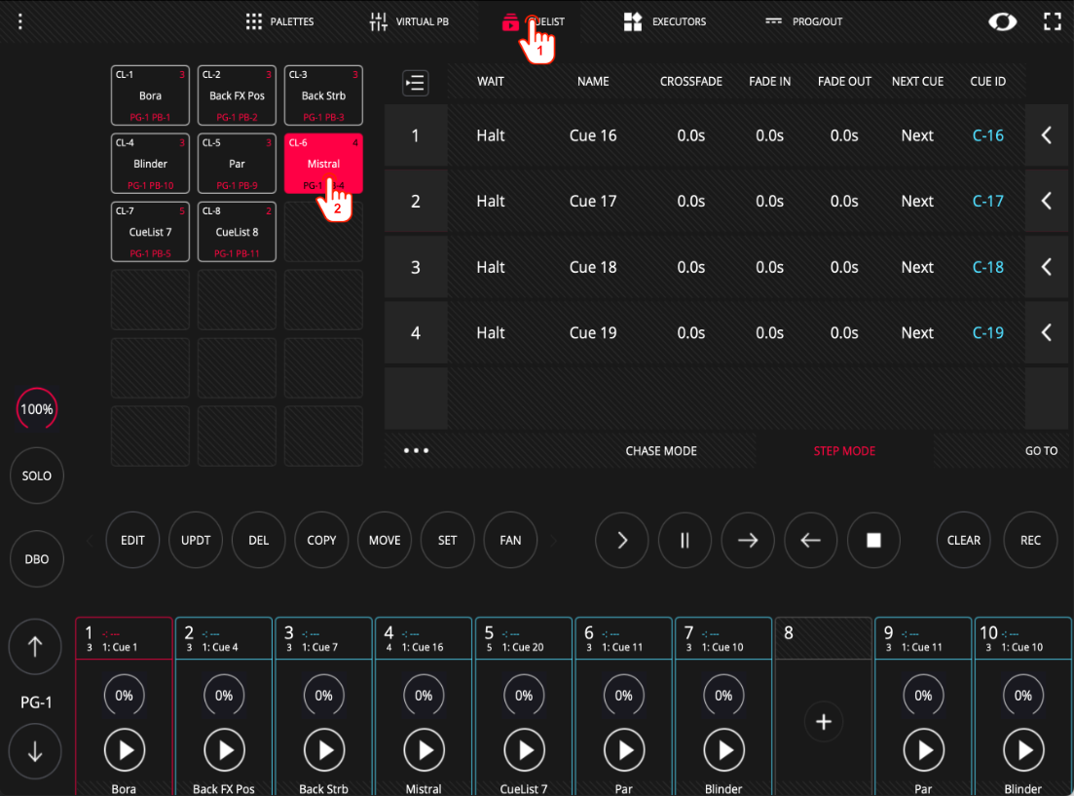The image size is (1074, 796).
Task: Switch to the Palettes tab
Action: (x=279, y=22)
